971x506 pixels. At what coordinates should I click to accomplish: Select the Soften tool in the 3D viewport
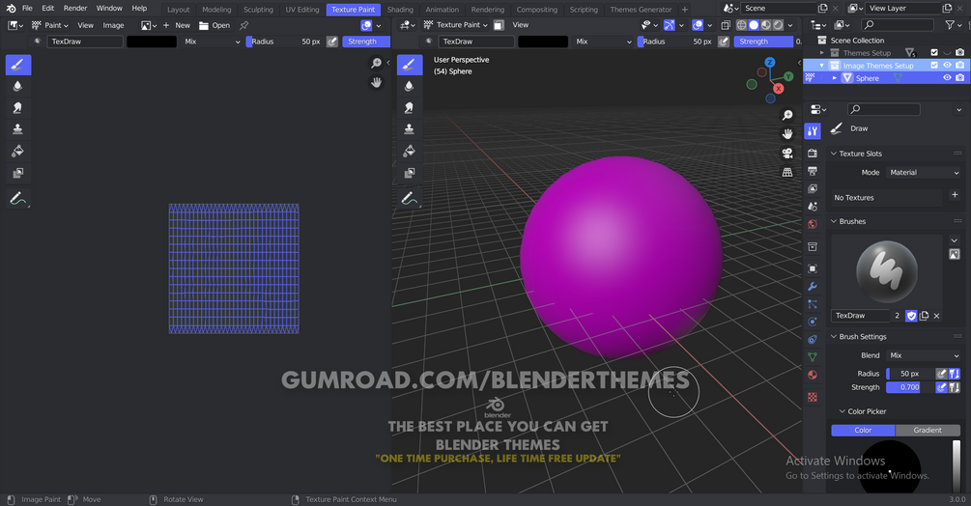pos(410,87)
